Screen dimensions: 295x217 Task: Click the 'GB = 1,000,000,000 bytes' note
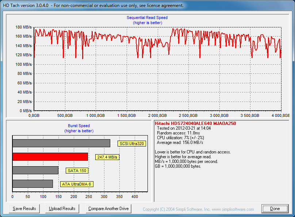[178, 166]
